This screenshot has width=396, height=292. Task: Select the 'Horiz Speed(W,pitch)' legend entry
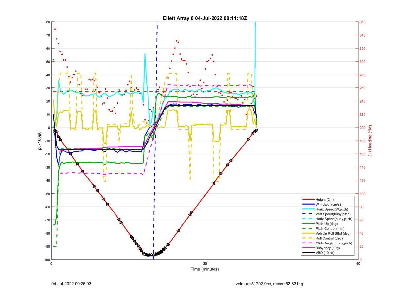332,209
